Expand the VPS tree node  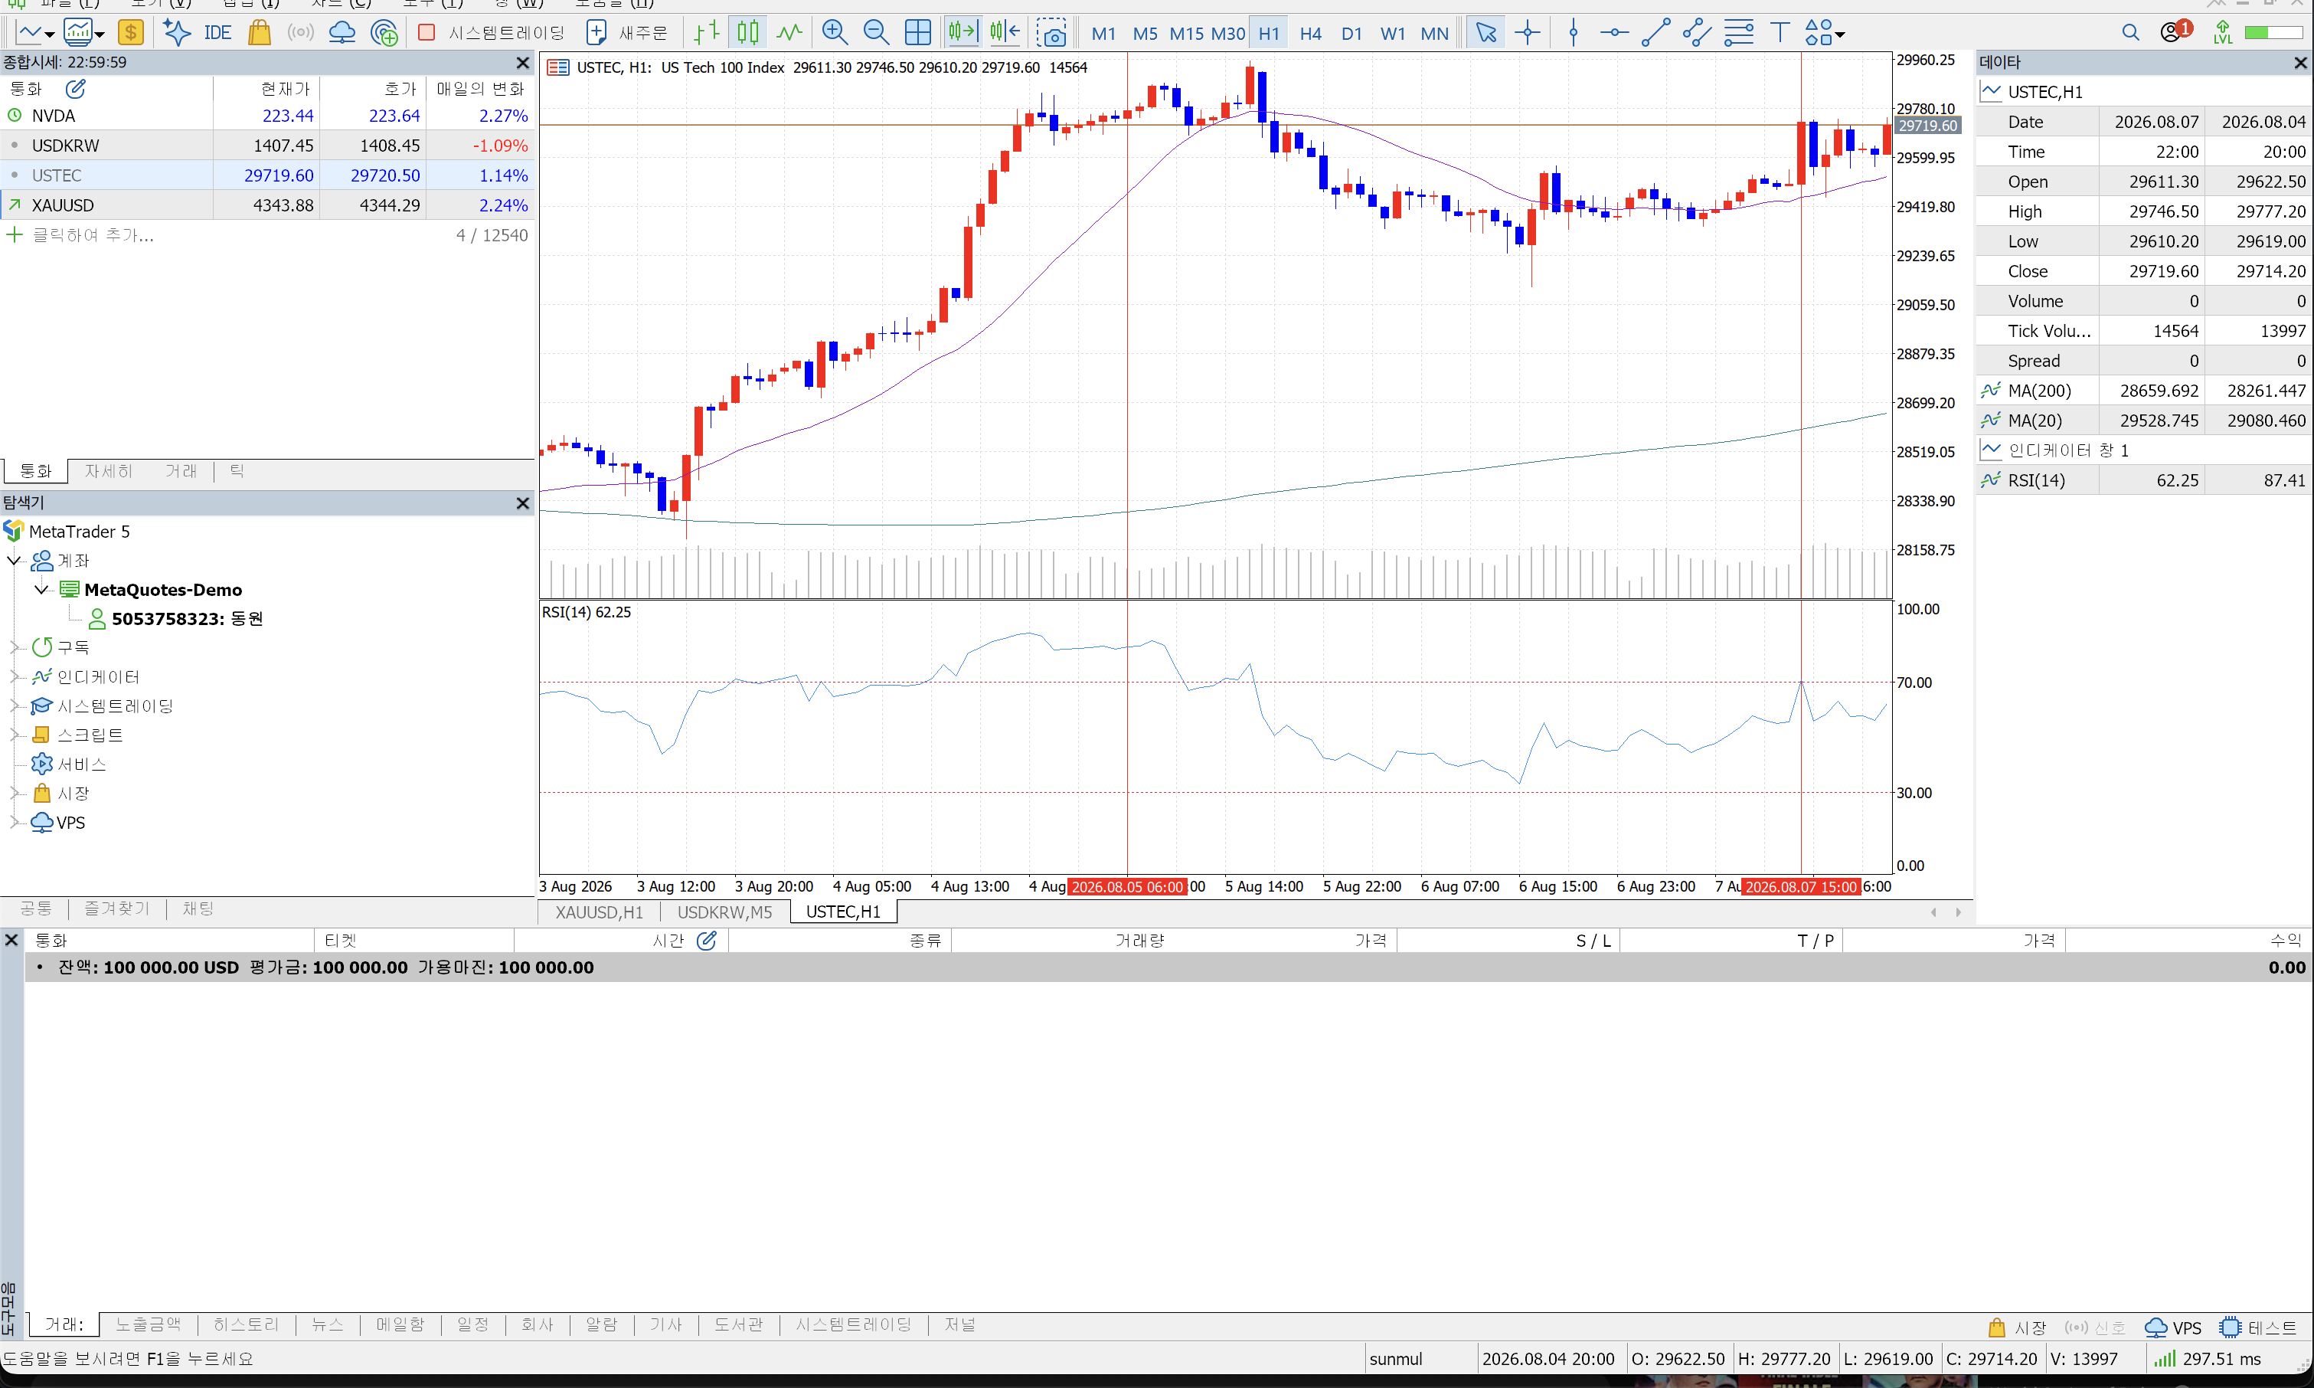pyautogui.click(x=14, y=822)
